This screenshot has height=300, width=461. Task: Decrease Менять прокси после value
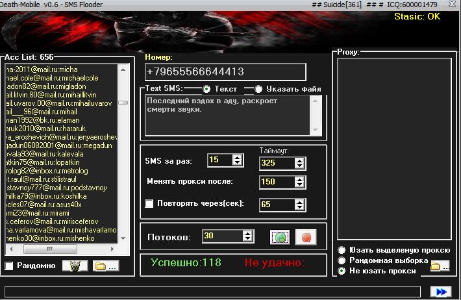(x=299, y=185)
